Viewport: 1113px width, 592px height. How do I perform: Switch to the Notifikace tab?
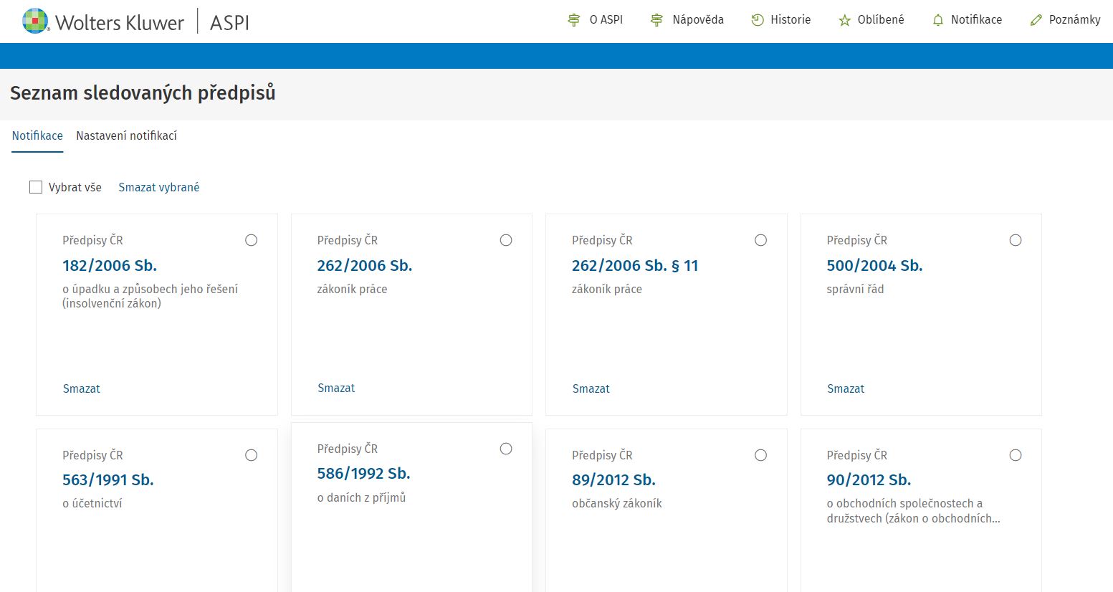(x=37, y=135)
